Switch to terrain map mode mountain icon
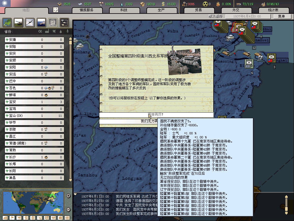 pos(5,218)
